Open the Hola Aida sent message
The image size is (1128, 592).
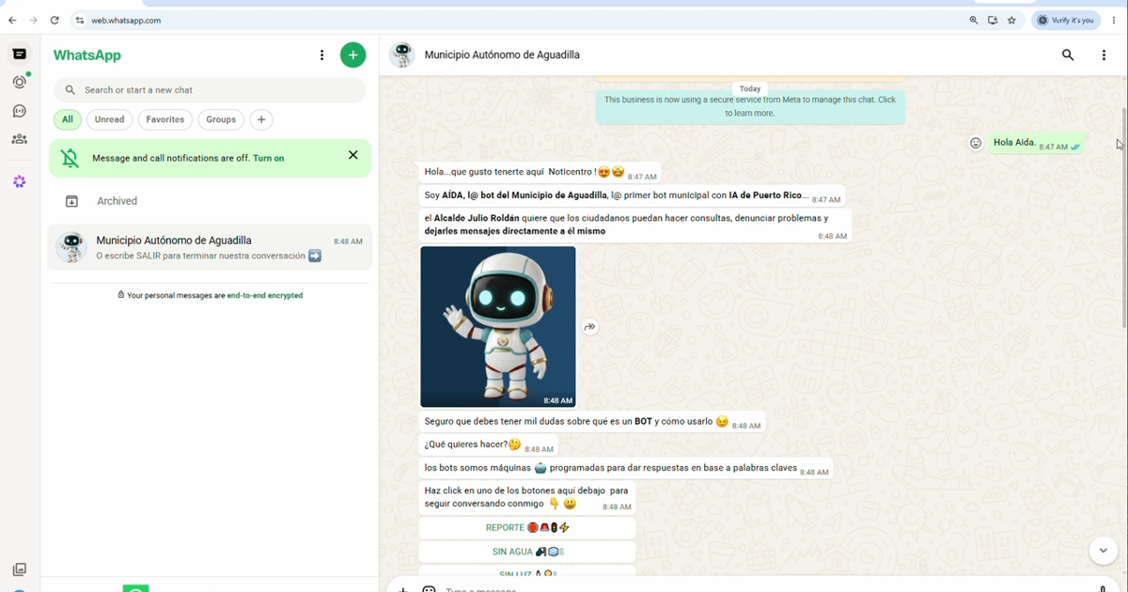point(1038,143)
